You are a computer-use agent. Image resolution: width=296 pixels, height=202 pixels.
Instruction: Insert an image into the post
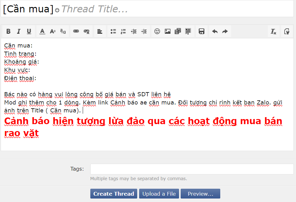pos(167,31)
